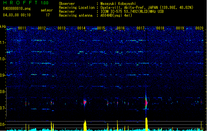
Task: Click the Receiver label
Action: coord(67,11)
